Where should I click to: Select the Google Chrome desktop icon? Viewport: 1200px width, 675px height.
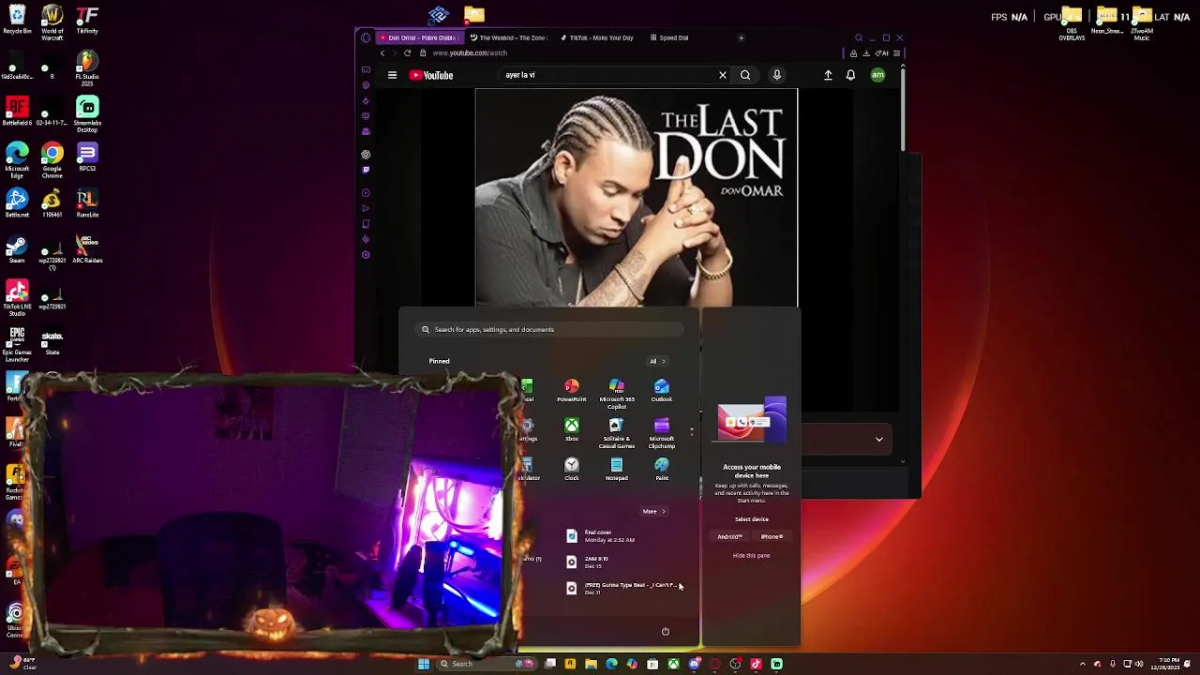click(52, 160)
